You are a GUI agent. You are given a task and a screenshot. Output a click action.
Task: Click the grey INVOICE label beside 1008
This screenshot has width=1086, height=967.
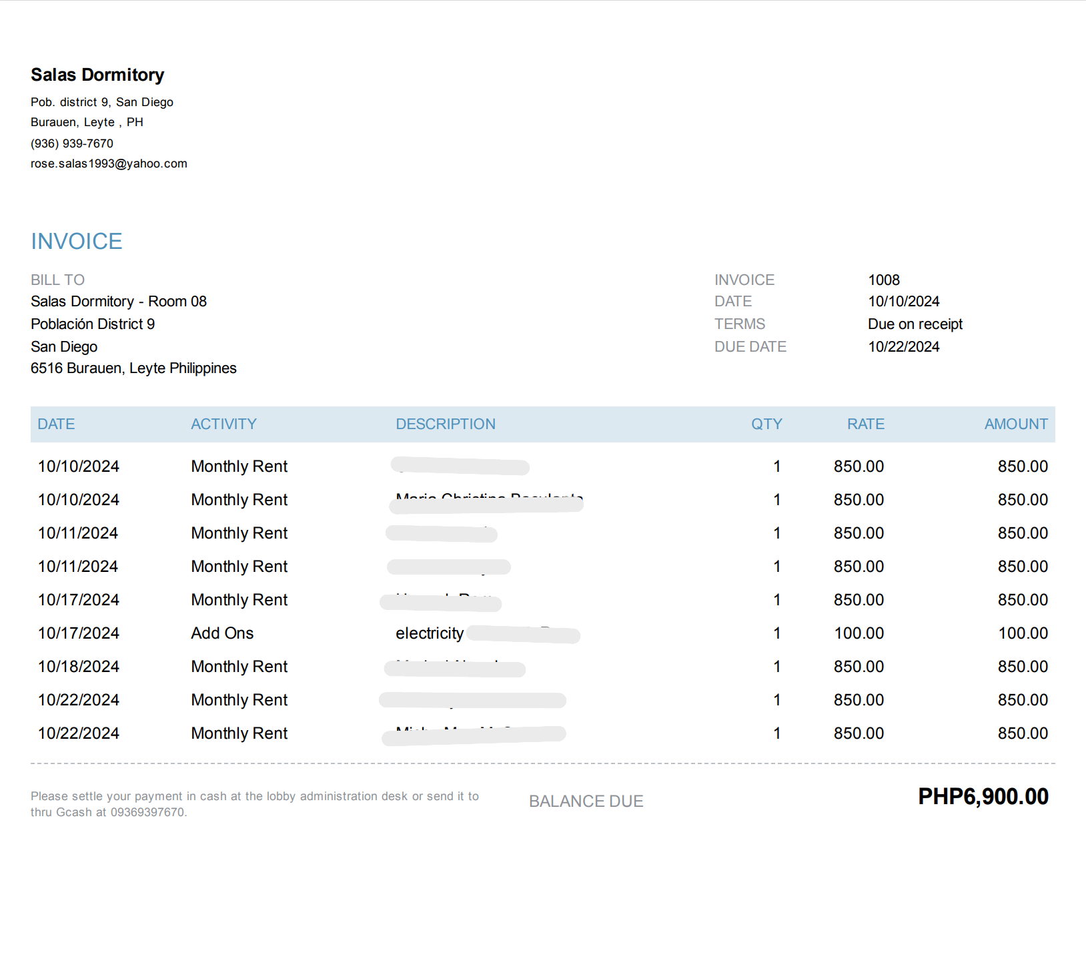click(x=744, y=280)
